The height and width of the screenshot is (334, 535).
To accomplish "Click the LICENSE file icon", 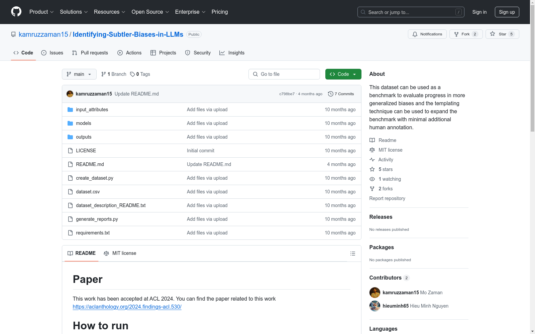I will coord(70,151).
